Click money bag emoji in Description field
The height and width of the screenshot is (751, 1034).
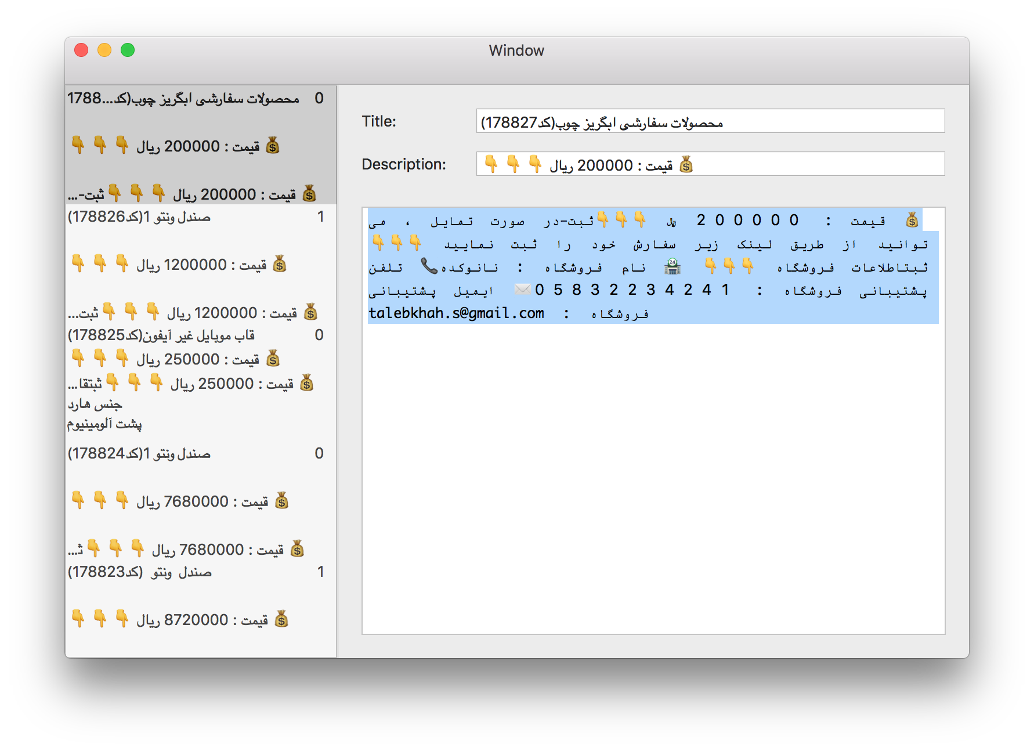[686, 164]
